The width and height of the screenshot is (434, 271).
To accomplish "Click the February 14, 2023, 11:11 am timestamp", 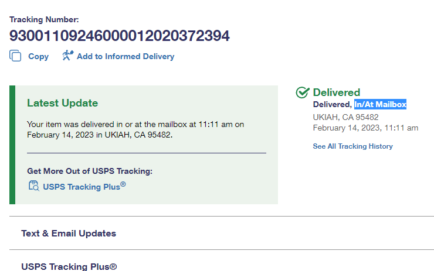I will [x=365, y=128].
